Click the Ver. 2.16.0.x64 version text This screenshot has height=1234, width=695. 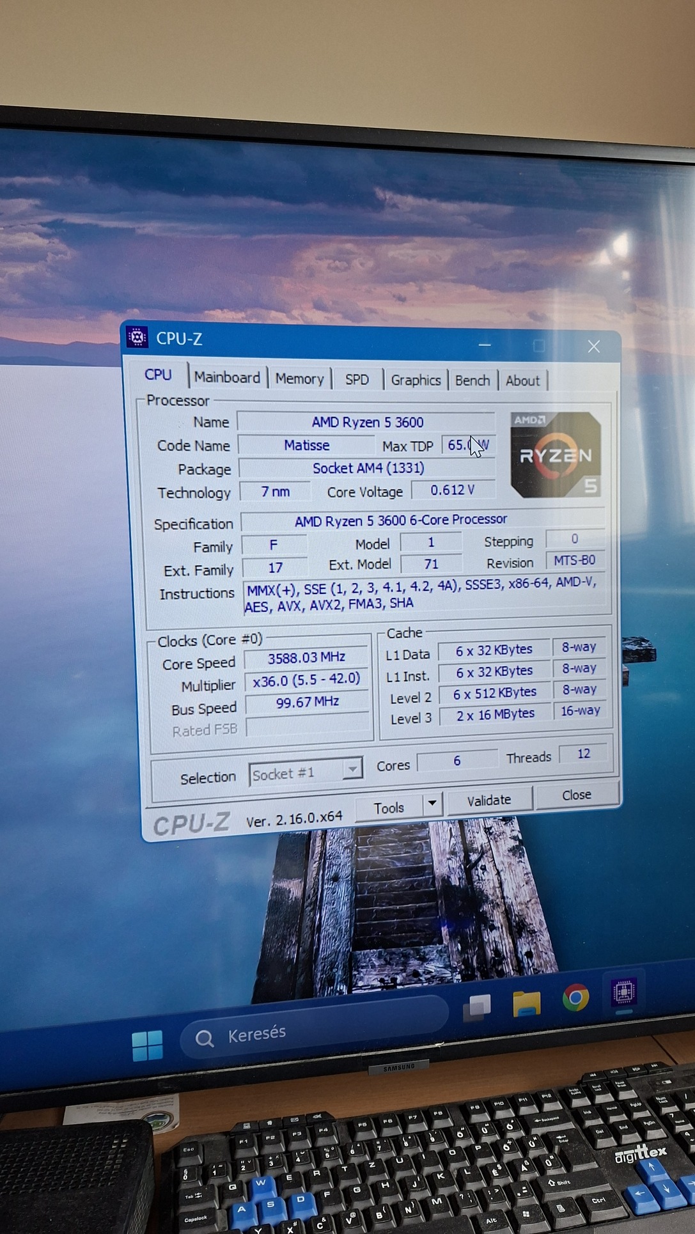[x=294, y=819]
